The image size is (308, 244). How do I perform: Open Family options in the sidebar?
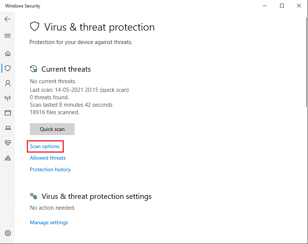7,158
